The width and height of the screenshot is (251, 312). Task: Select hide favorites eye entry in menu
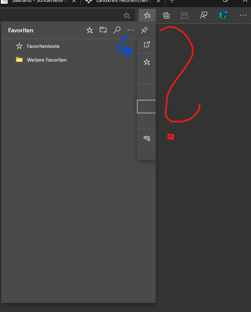(x=146, y=138)
